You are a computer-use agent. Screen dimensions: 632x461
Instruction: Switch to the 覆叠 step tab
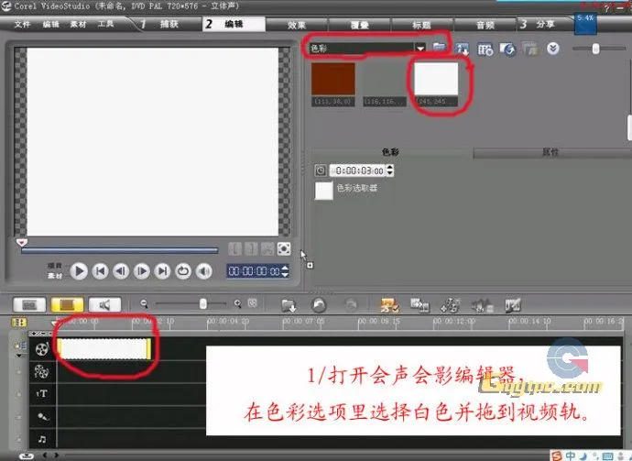(x=360, y=25)
